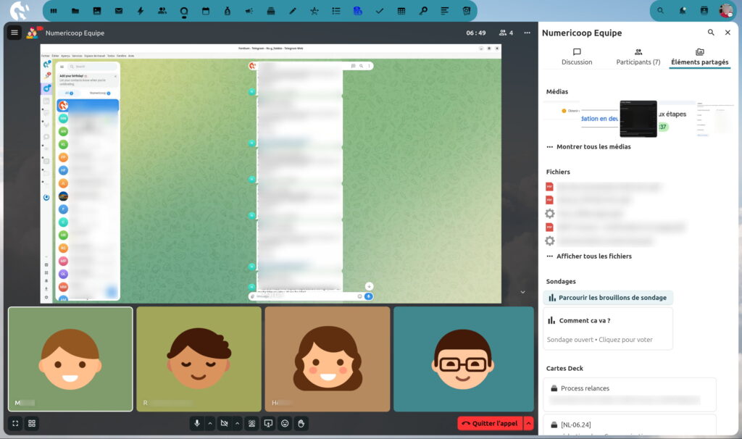
Task: Open the Notes pencil app
Action: 293,11
